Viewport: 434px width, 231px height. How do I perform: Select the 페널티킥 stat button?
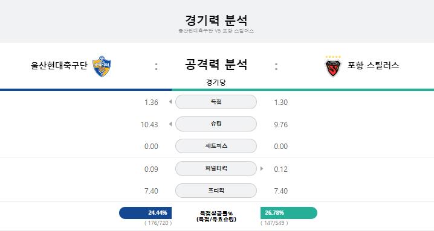(216, 168)
